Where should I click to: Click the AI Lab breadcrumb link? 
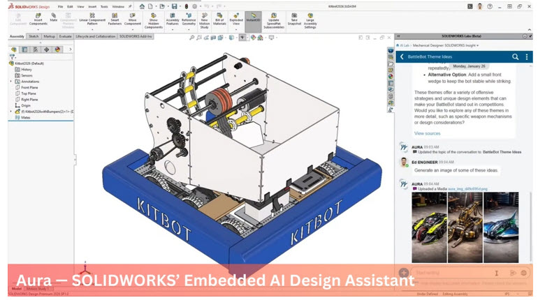pos(405,45)
